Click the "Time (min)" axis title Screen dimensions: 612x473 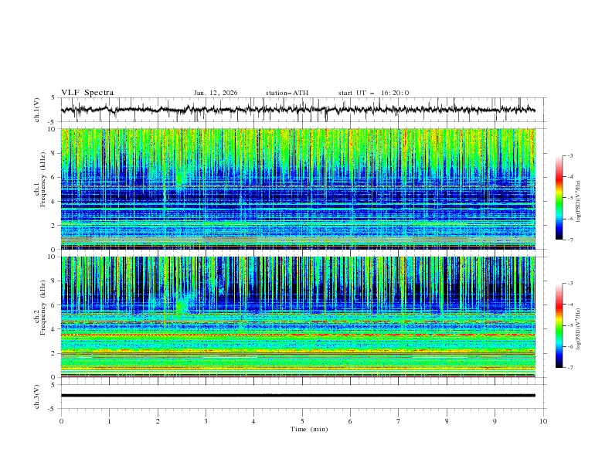point(309,429)
